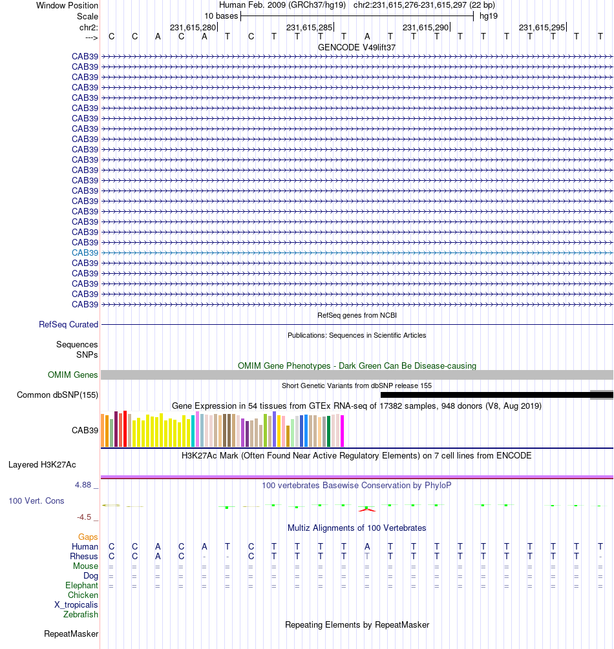This screenshot has width=614, height=649.
Task: Open 100 vertebrates Basewise Conservation by PhyloP title
Action: click(357, 486)
